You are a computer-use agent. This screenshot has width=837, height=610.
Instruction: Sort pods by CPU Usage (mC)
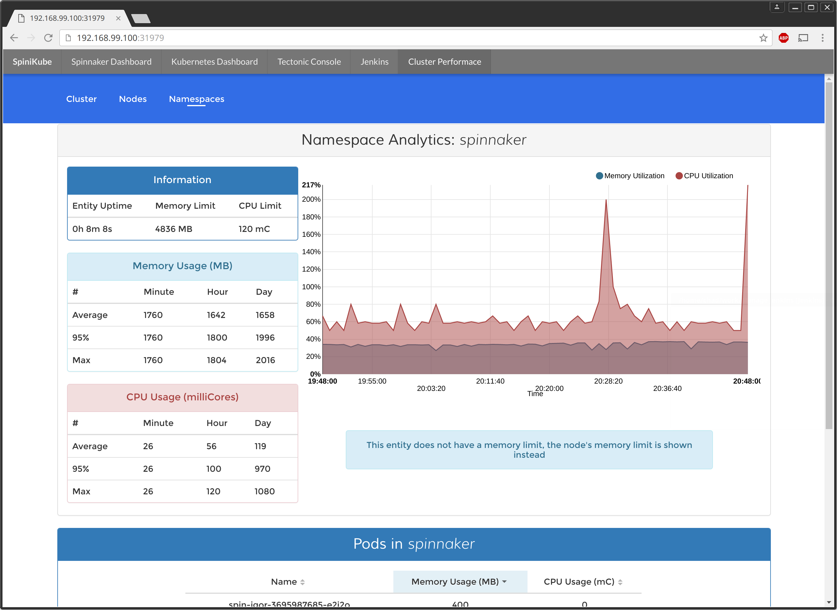583,582
